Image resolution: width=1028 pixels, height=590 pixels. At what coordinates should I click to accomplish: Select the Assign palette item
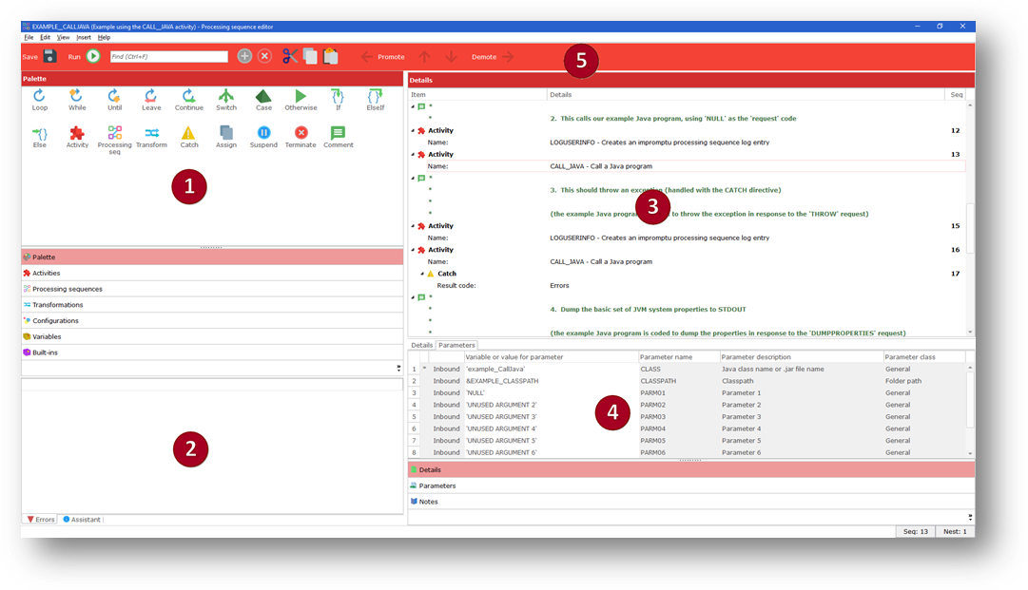click(x=226, y=137)
